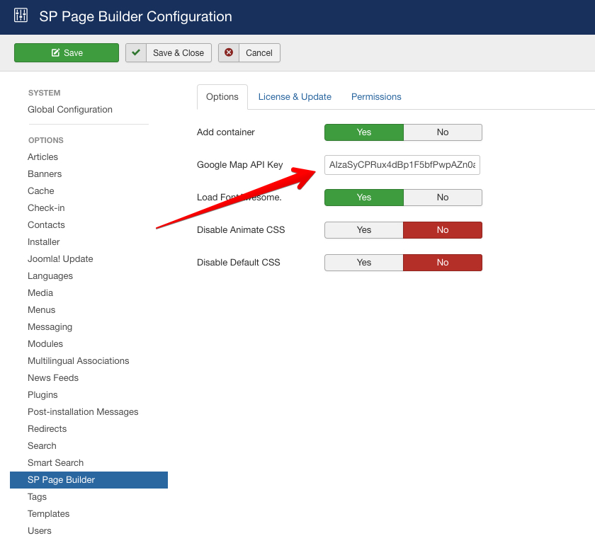This screenshot has height=548, width=595.
Task: Go to Templates options
Action: [49, 514]
